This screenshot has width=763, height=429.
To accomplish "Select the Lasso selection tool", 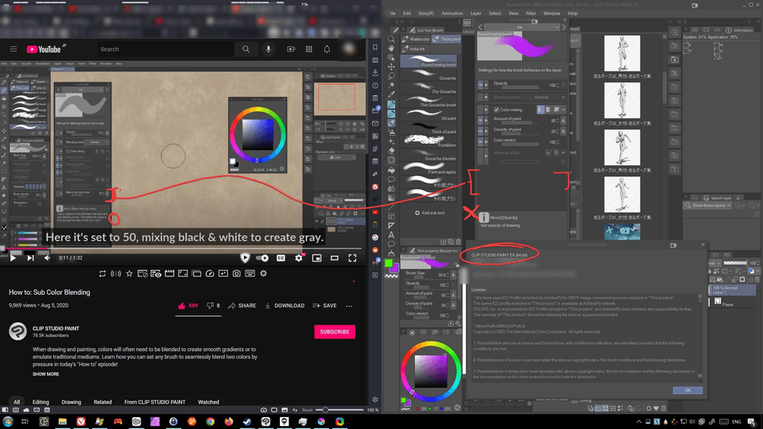I will tap(391, 76).
